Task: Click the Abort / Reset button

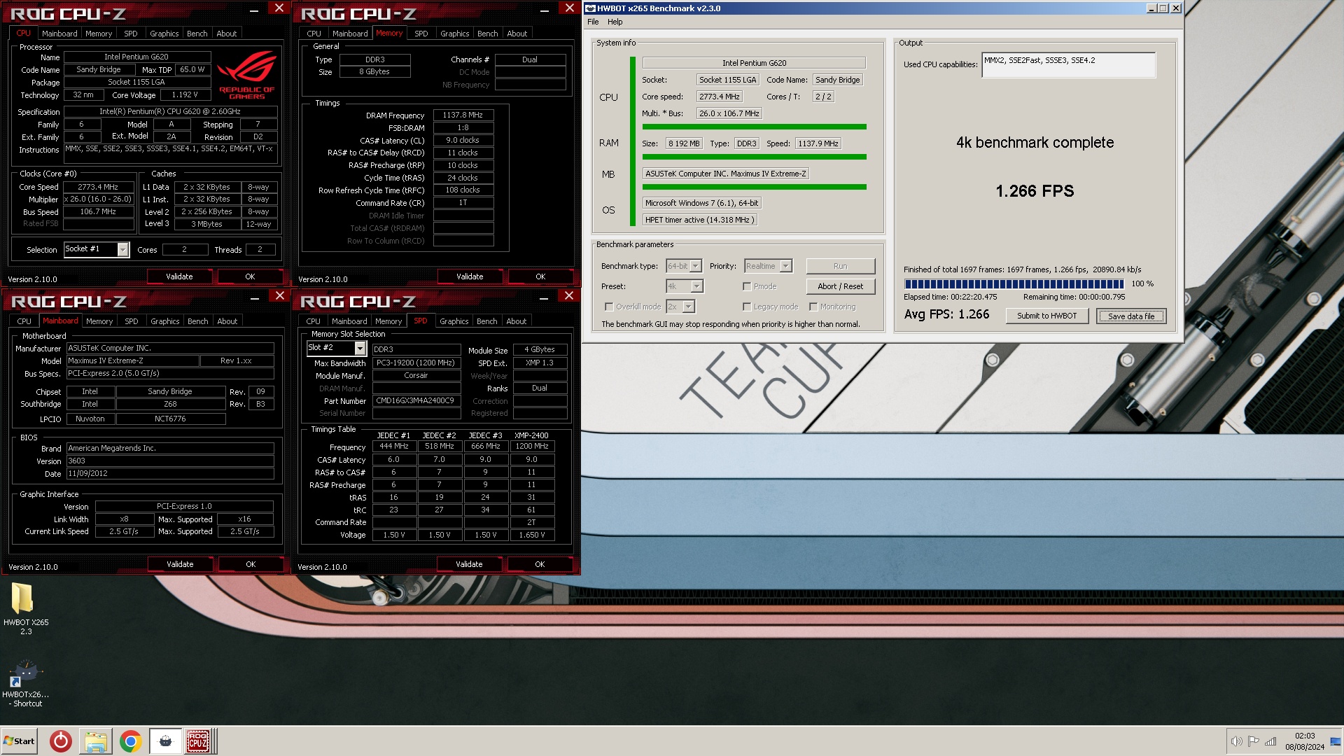Action: (840, 286)
